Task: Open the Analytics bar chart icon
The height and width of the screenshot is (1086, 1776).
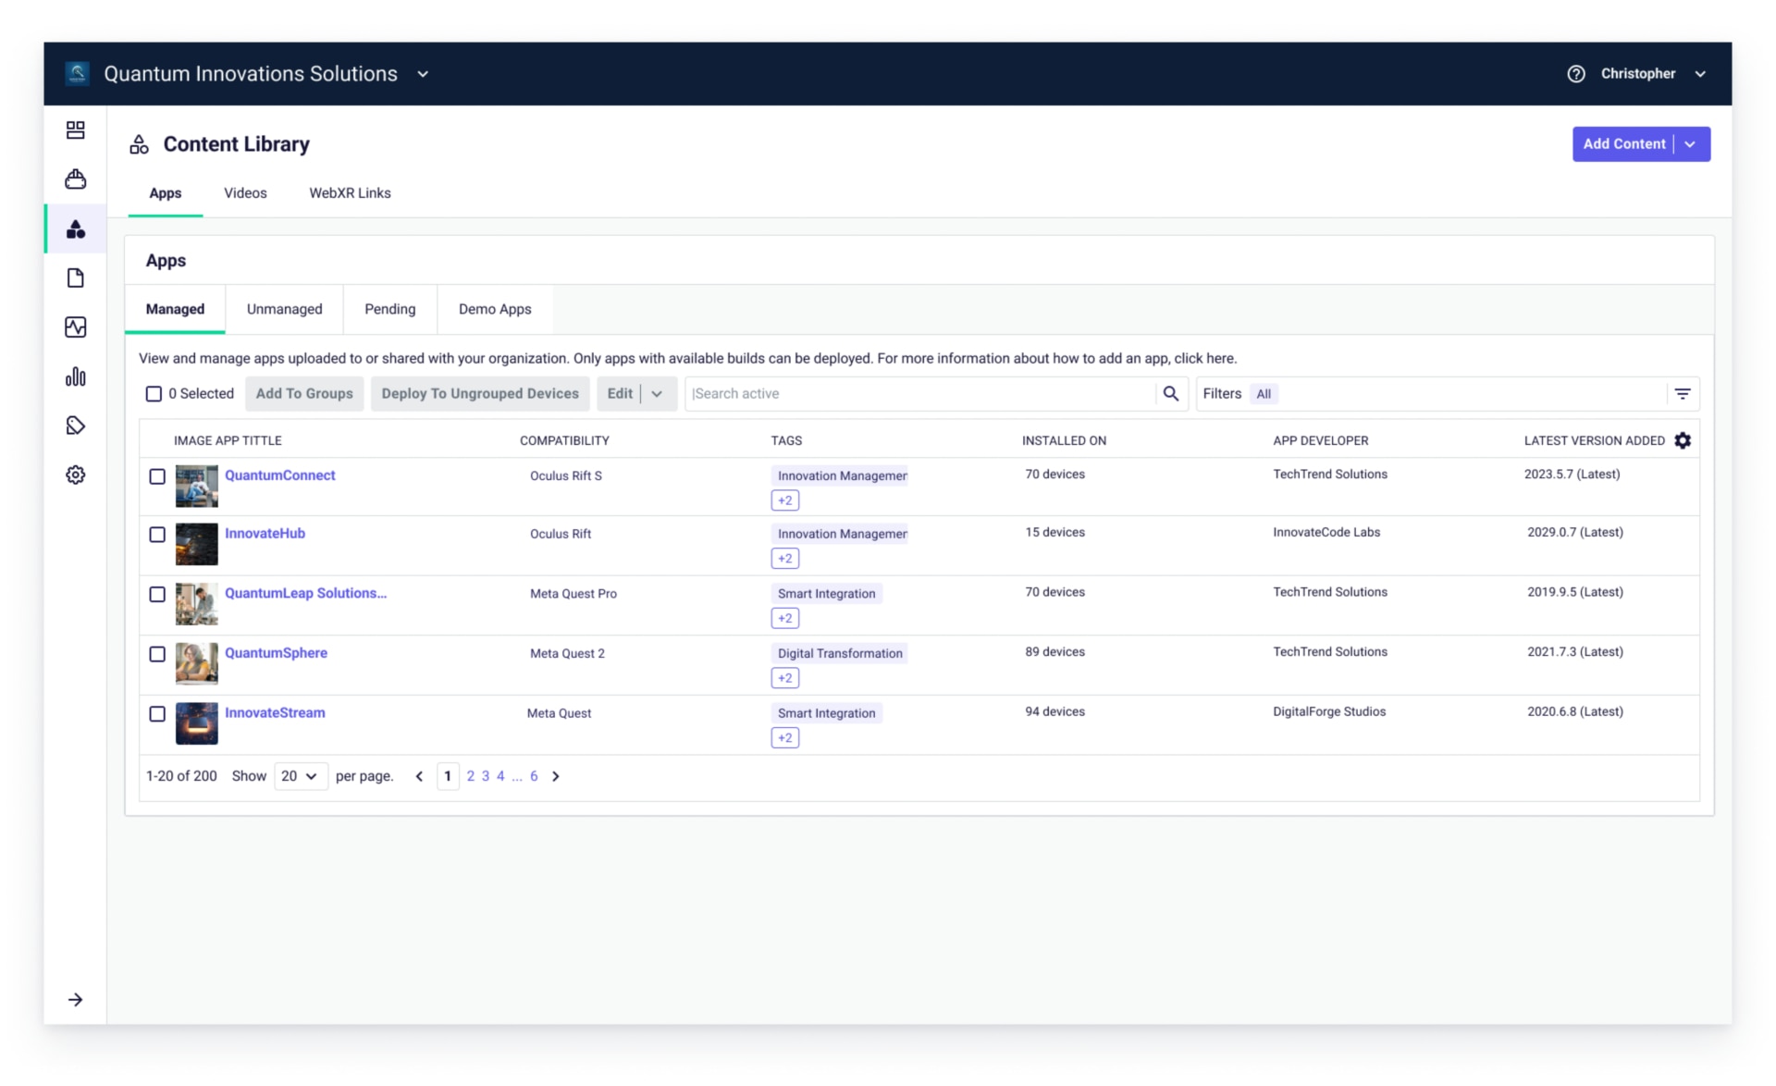Action: tap(75, 376)
